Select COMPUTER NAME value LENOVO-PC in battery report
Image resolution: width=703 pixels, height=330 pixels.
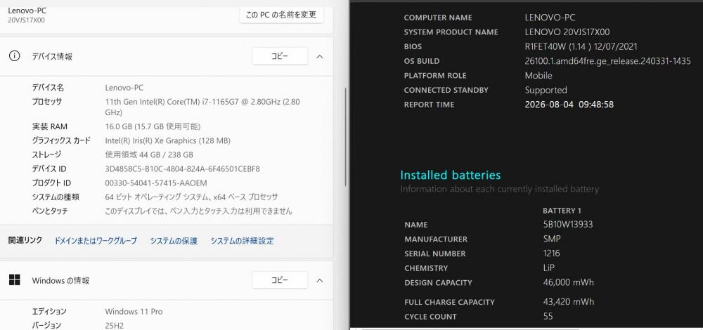550,18
